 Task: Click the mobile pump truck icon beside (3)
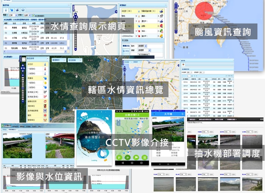[162, 11]
